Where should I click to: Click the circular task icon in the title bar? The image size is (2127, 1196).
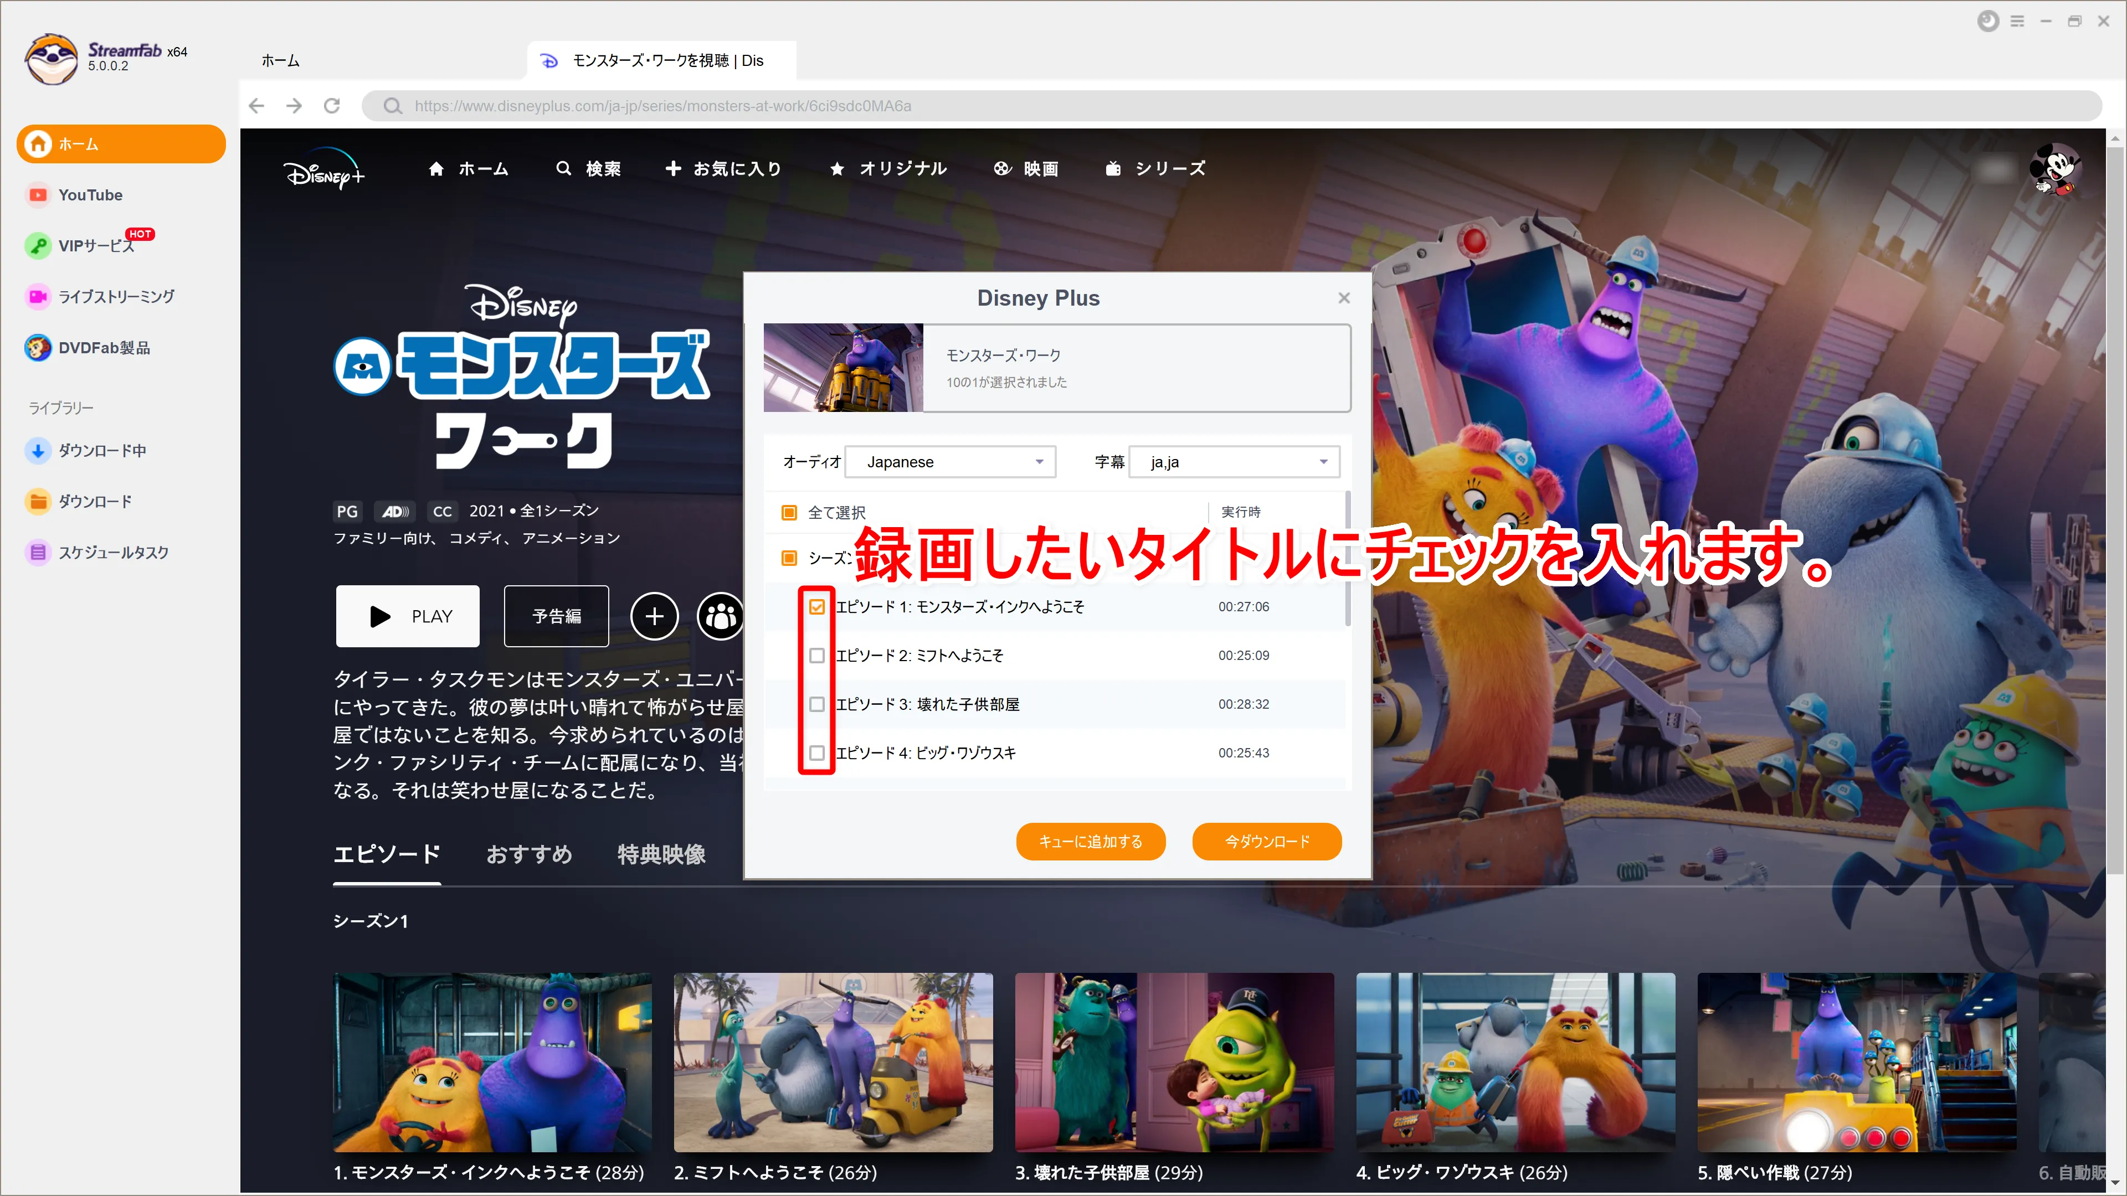(1989, 22)
